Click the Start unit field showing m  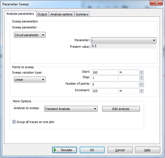click(x=129, y=72)
